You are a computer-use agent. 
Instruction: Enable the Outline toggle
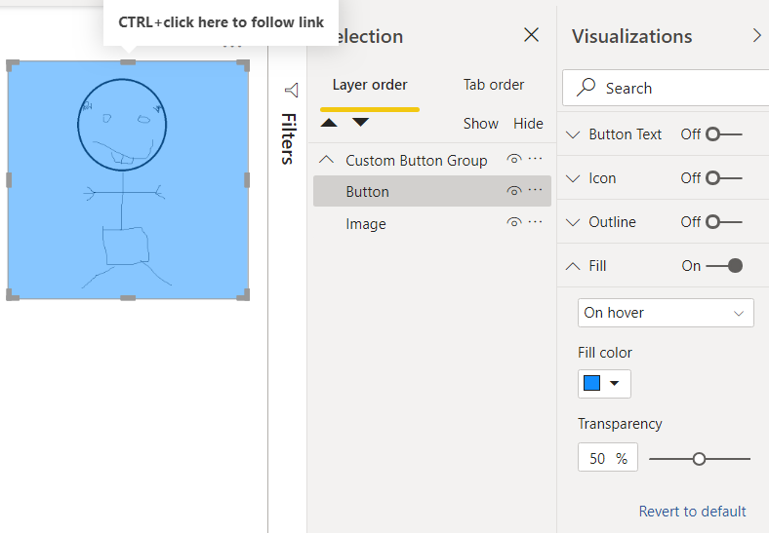[x=723, y=222]
